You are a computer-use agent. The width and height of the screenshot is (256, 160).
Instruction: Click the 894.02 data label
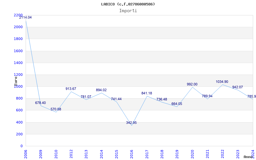coord(101,90)
